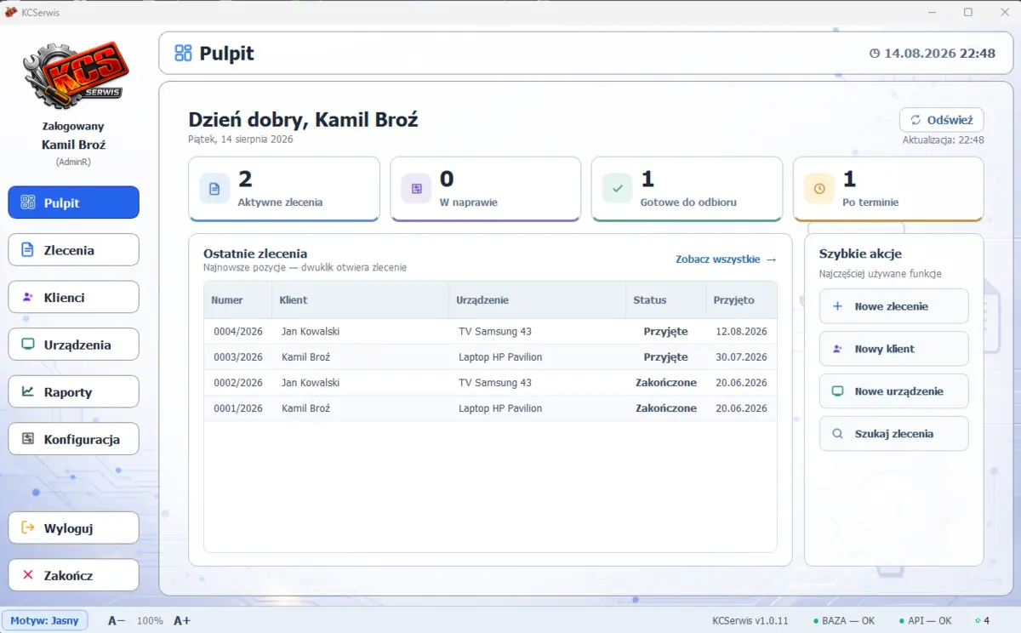
Task: Click the people icon beside Klienci
Action: click(x=27, y=297)
